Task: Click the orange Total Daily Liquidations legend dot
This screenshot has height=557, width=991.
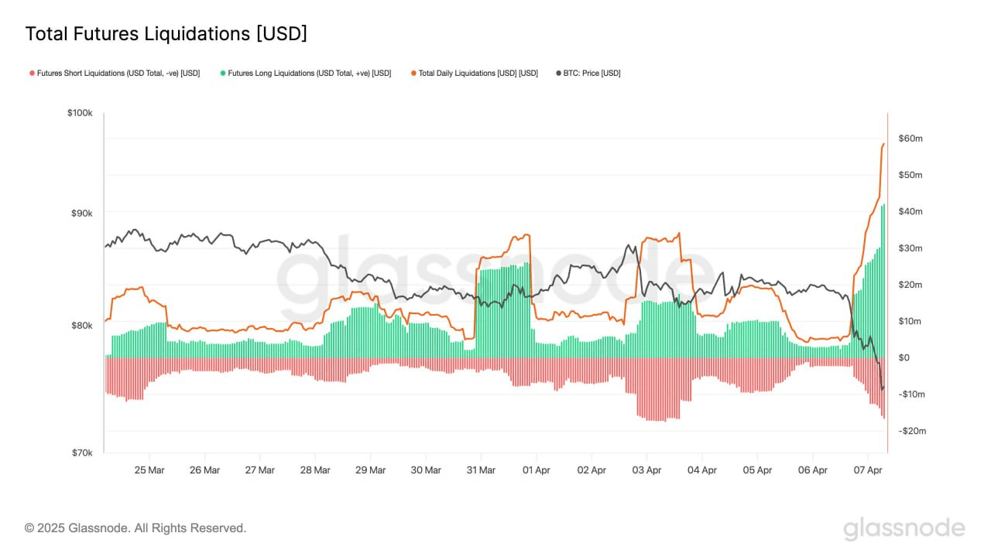Action: 413,73
